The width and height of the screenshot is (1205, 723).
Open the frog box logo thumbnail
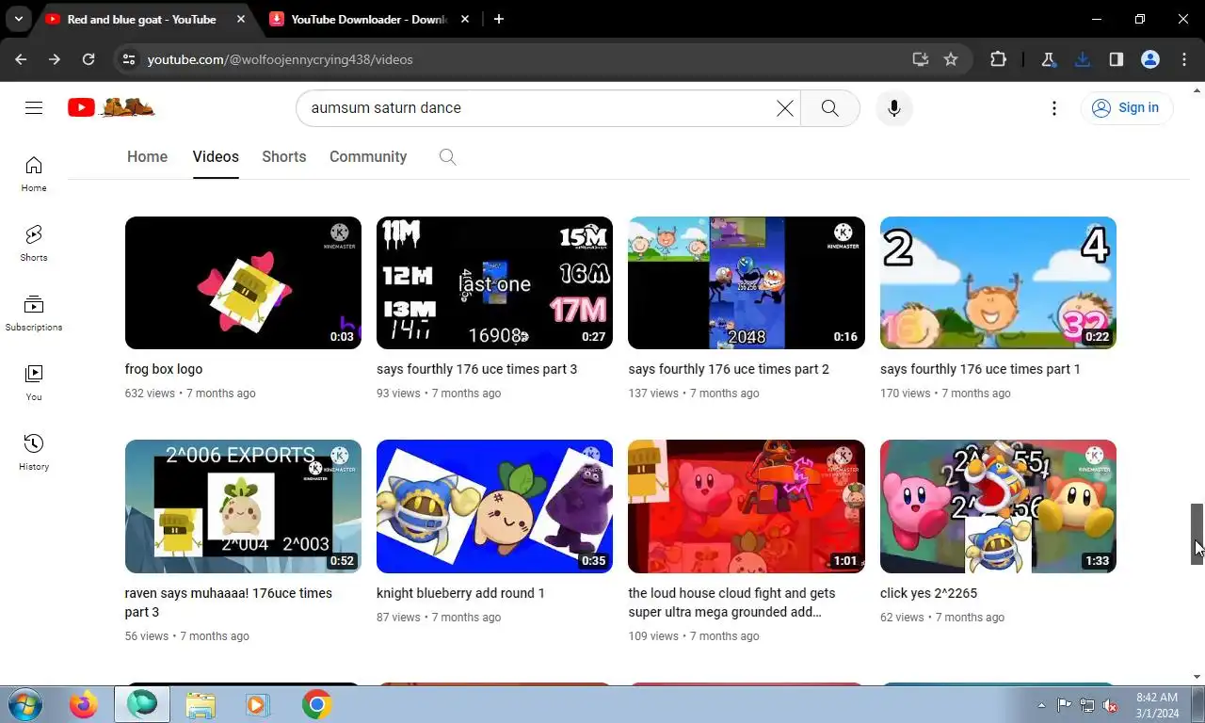click(243, 282)
